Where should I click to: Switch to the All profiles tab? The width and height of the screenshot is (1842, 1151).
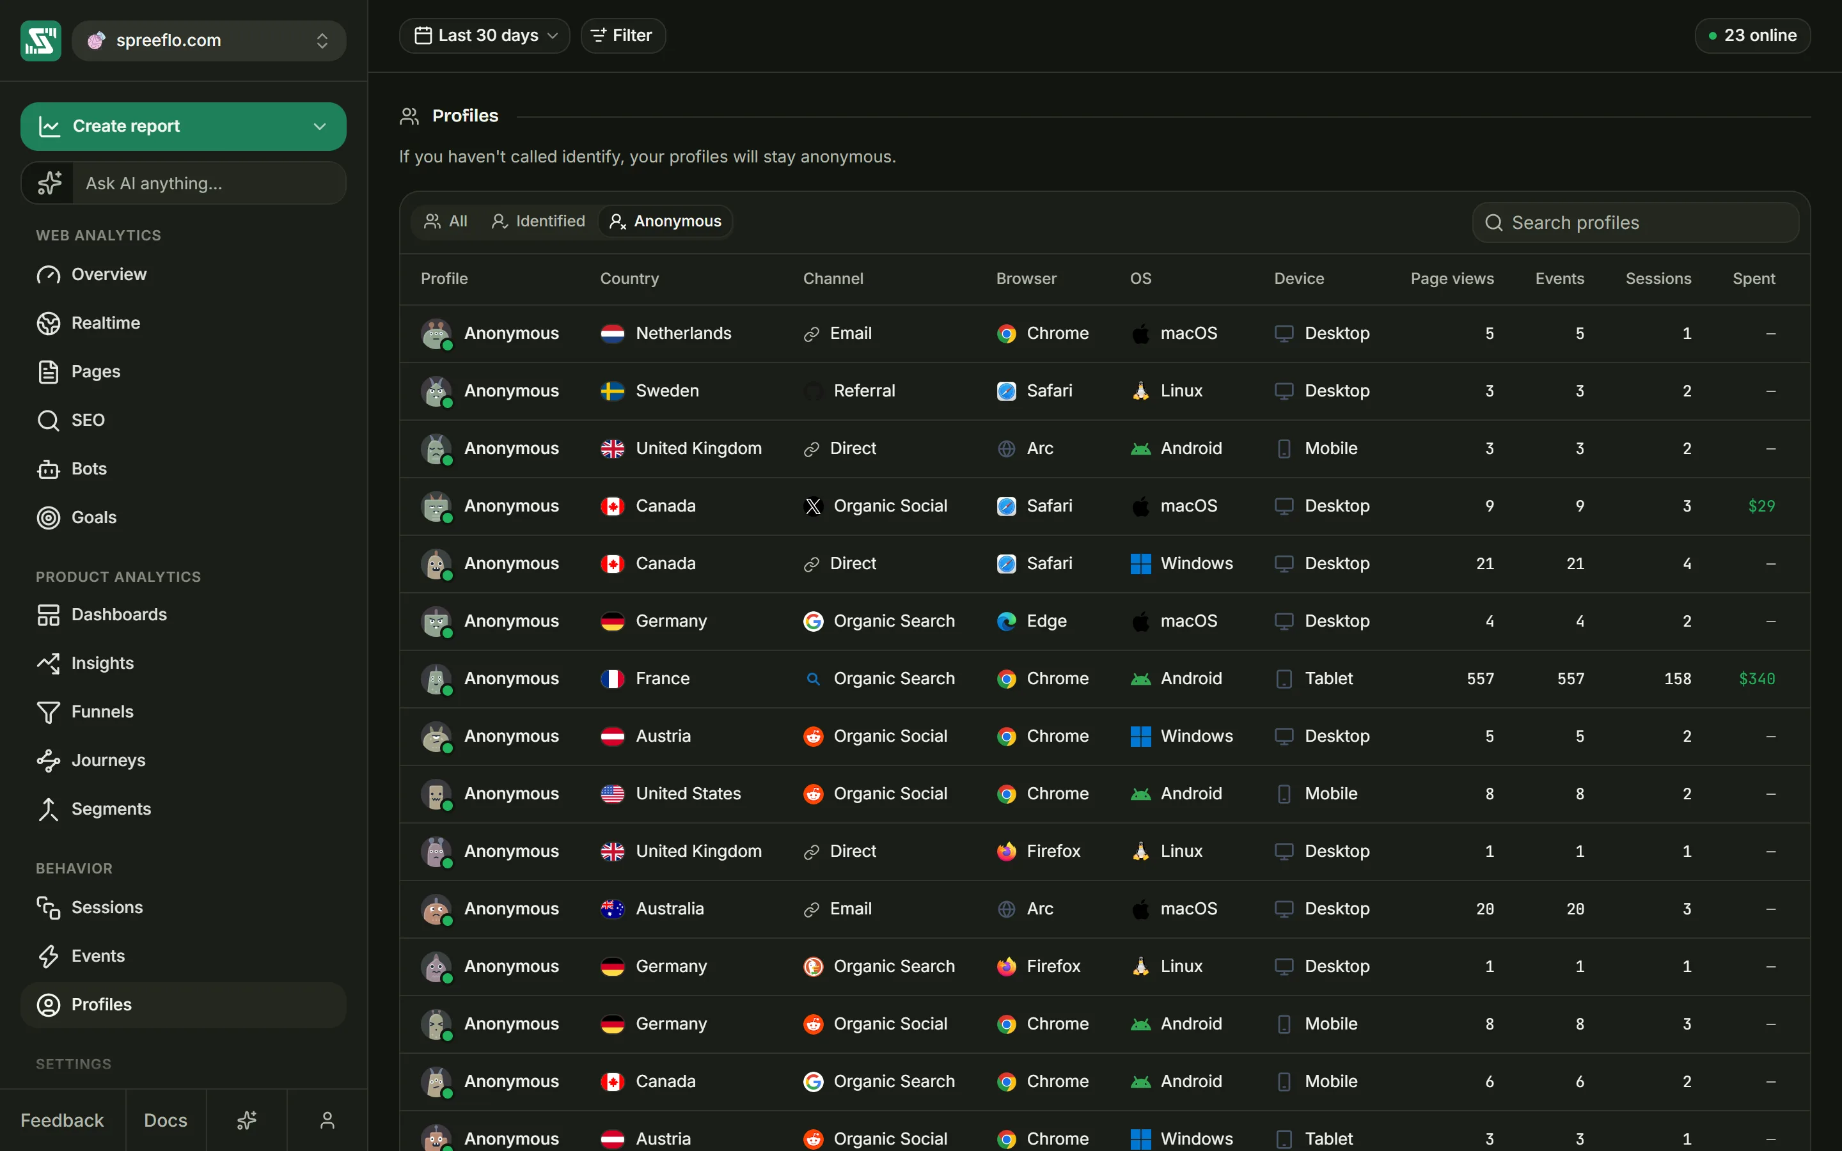(x=446, y=221)
